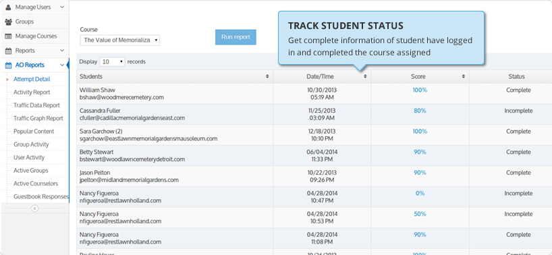552x255 pixels.
Task: Click the TRACK STUDENT STATUS tooltip heading
Action: [346, 26]
